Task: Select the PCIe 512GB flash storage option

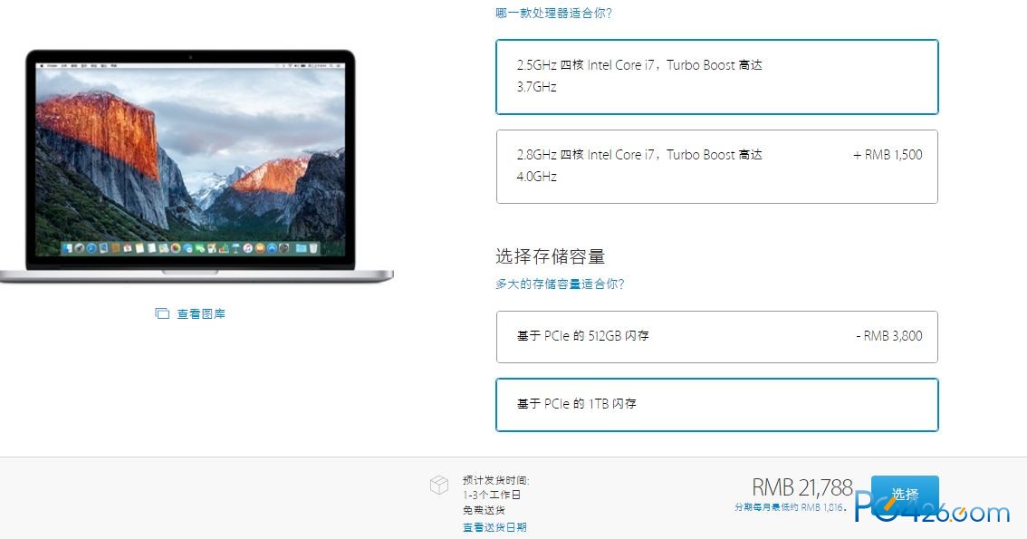Action: (x=717, y=337)
